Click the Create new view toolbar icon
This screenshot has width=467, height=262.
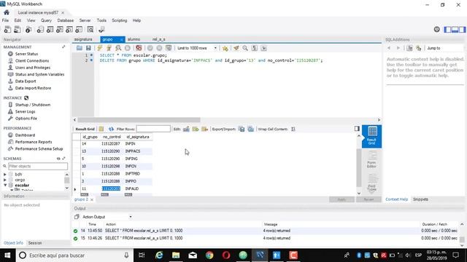60,29
